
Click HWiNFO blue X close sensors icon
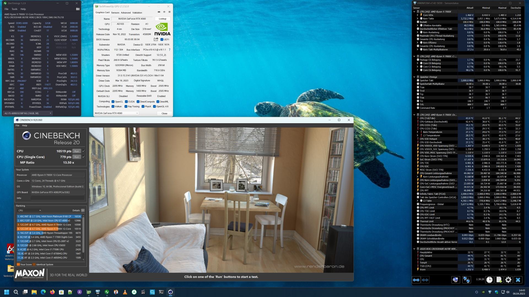518,280
